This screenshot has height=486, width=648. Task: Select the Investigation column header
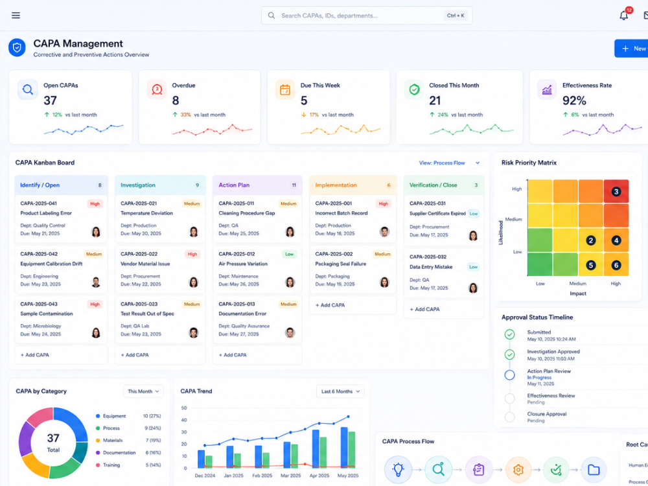tap(160, 185)
